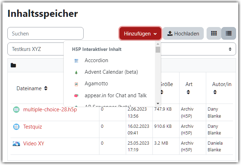Screen dimensions: 241x165
Task: Click the dropdown scrollbar down arrow
Action: coord(158,104)
